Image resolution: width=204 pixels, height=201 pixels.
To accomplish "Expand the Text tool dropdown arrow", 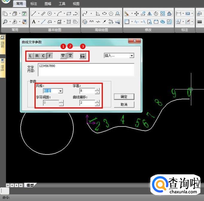I will click(x=39, y=22).
